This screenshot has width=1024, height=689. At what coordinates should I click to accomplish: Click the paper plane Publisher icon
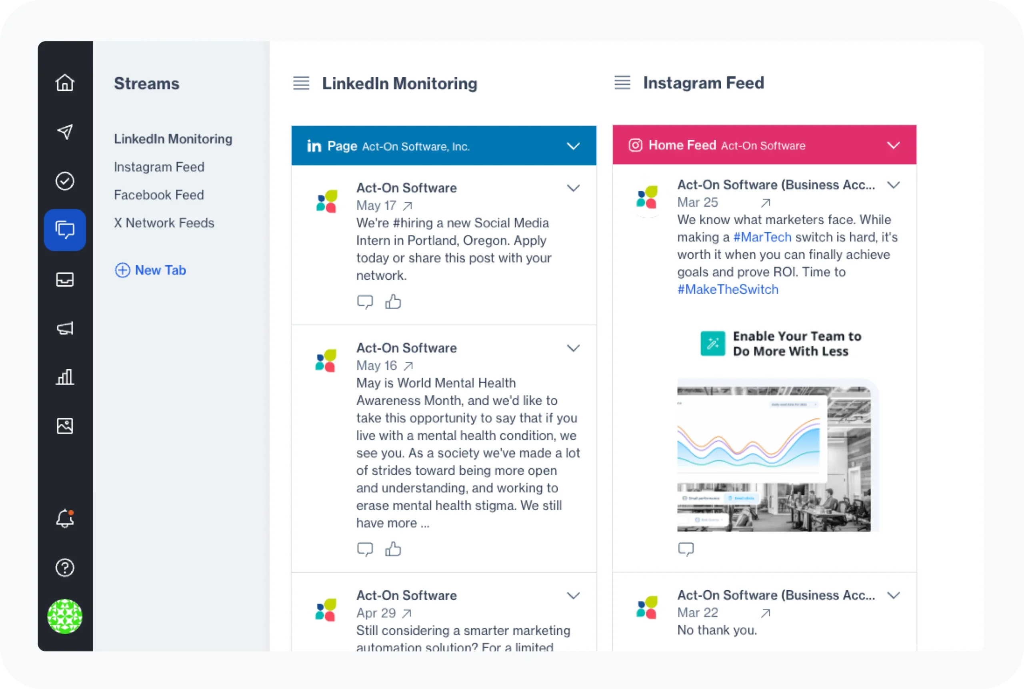coord(65,131)
